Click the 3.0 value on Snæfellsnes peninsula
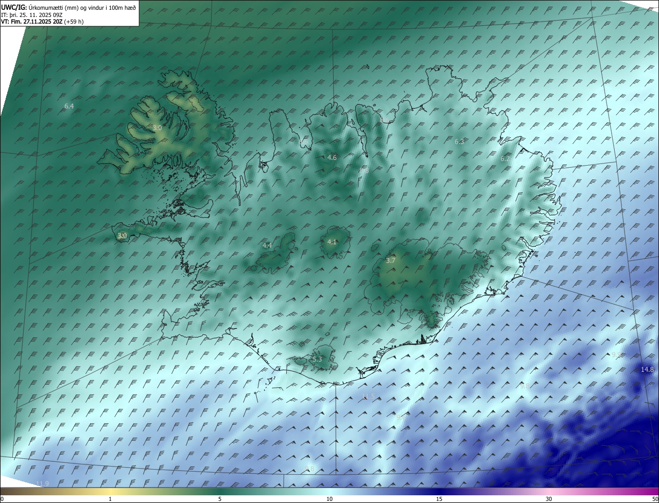The image size is (659, 503). coord(122,236)
